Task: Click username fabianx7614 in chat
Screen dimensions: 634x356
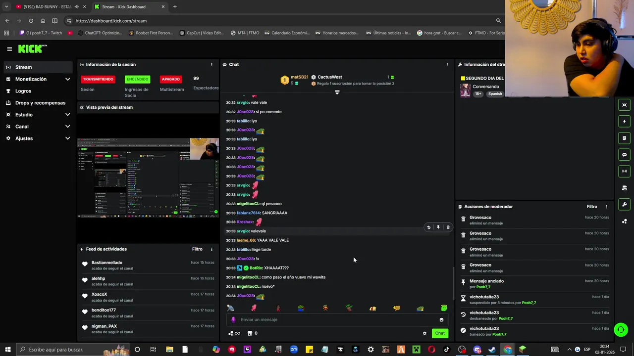Action: click(248, 213)
